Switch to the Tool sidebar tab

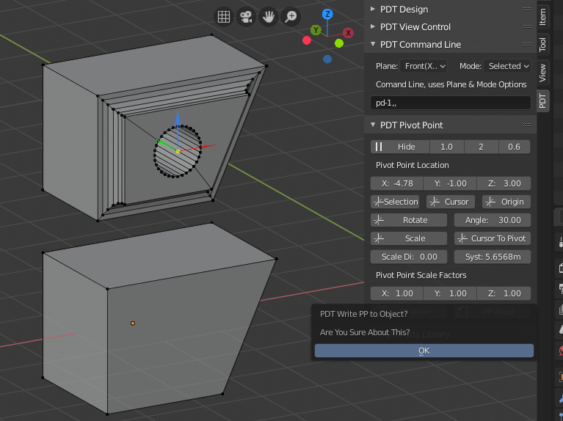tap(542, 44)
